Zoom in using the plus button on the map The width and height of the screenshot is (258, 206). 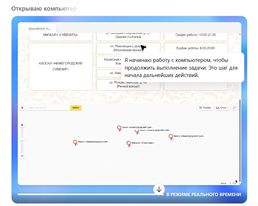tap(21, 124)
